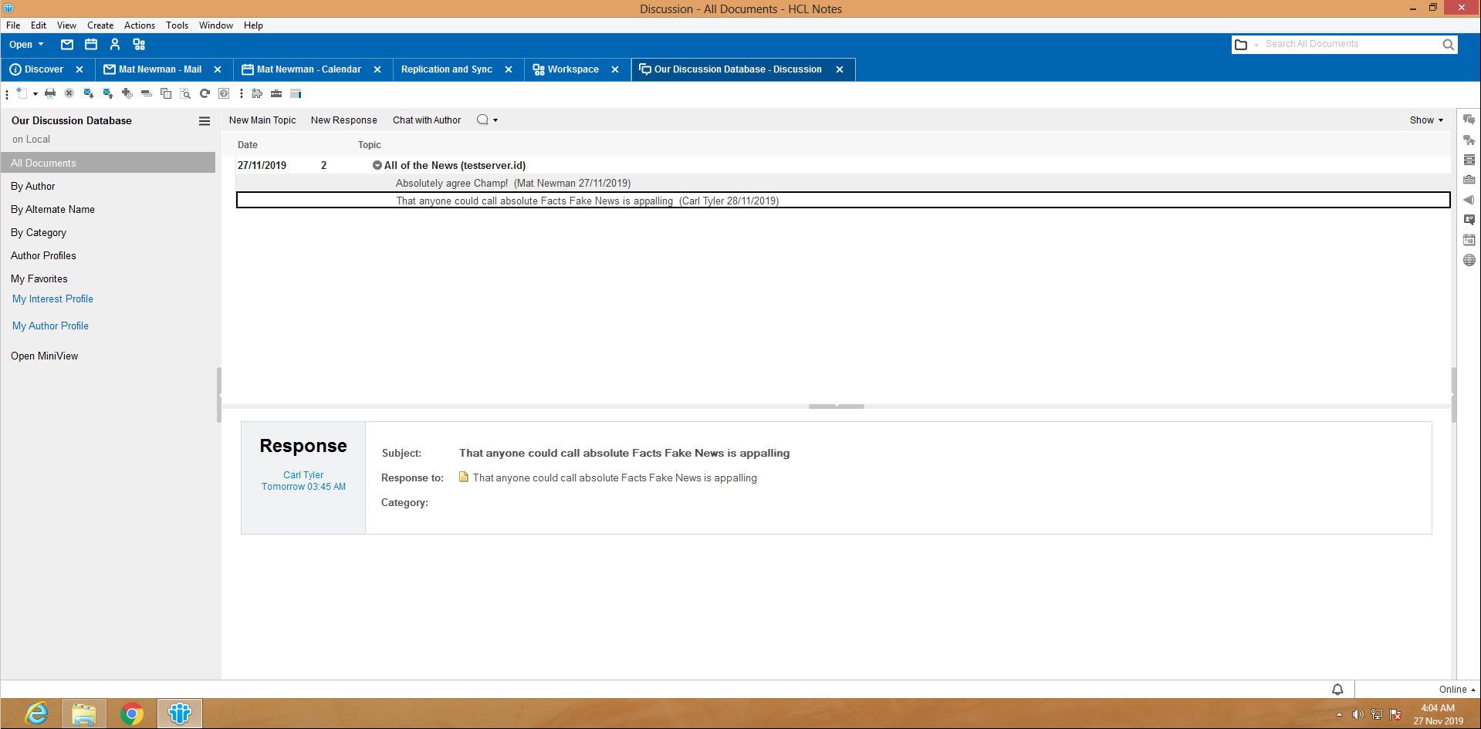Click the Print icon in toolbar
The image size is (1481, 729).
pos(50,93)
